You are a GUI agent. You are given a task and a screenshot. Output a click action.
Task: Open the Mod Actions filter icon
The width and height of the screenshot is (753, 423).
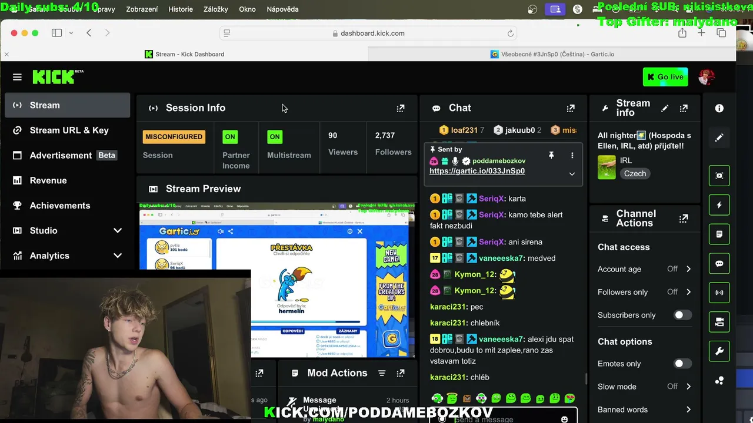point(382,373)
